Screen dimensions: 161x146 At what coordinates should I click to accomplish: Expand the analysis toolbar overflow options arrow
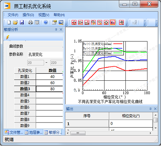pos(127,24)
